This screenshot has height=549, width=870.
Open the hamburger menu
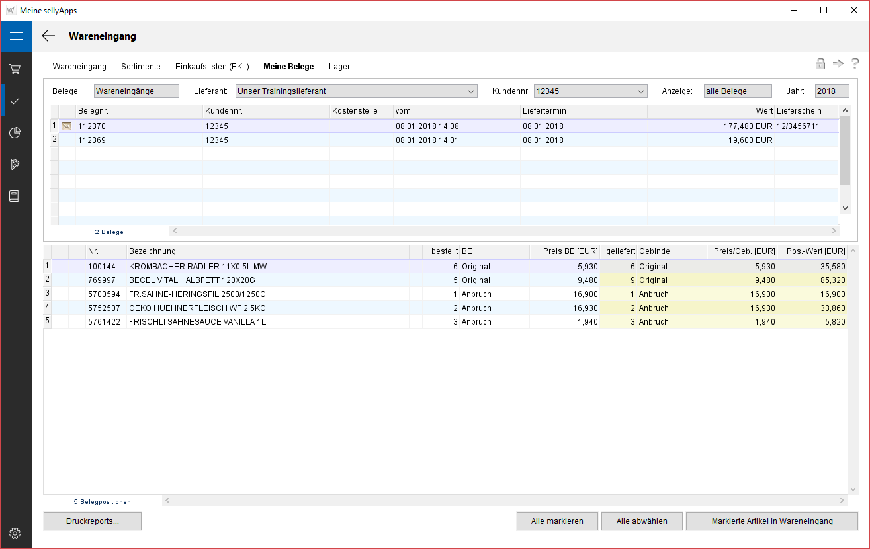coord(16,36)
